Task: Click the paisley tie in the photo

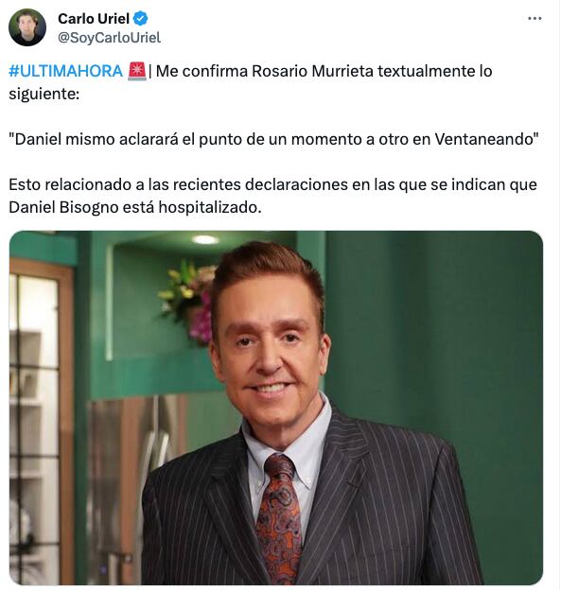Action: pyautogui.click(x=279, y=517)
